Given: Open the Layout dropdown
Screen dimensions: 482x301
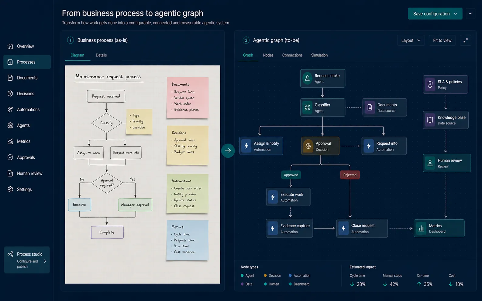Looking at the screenshot, I should tap(411, 40).
